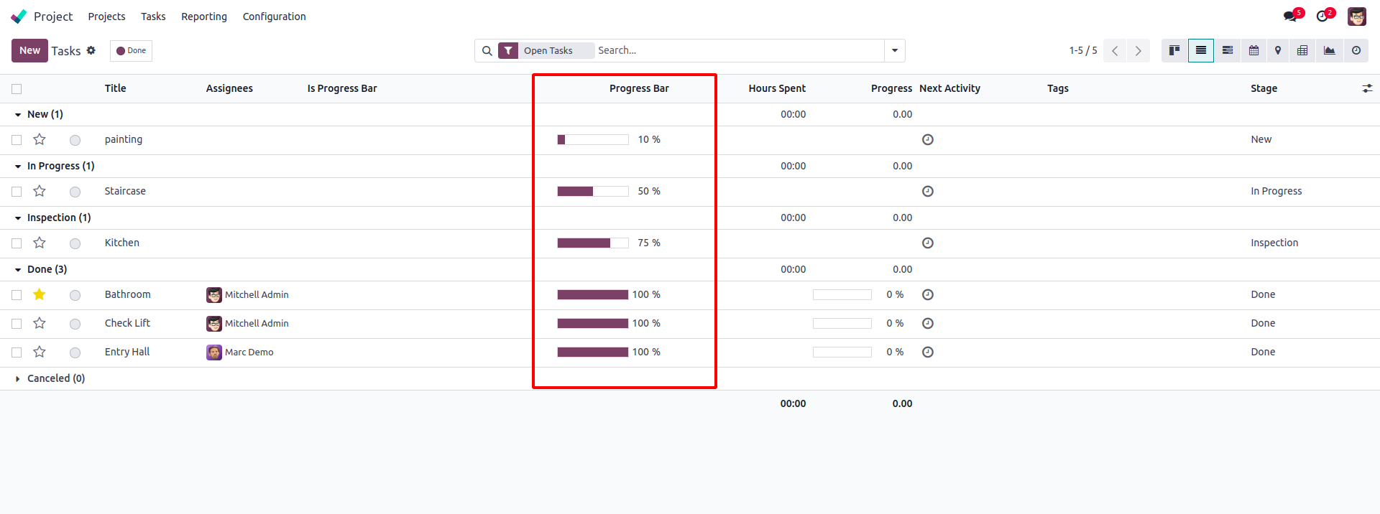Screen dimensions: 1380x514
Task: Click the New task button
Action: click(29, 50)
